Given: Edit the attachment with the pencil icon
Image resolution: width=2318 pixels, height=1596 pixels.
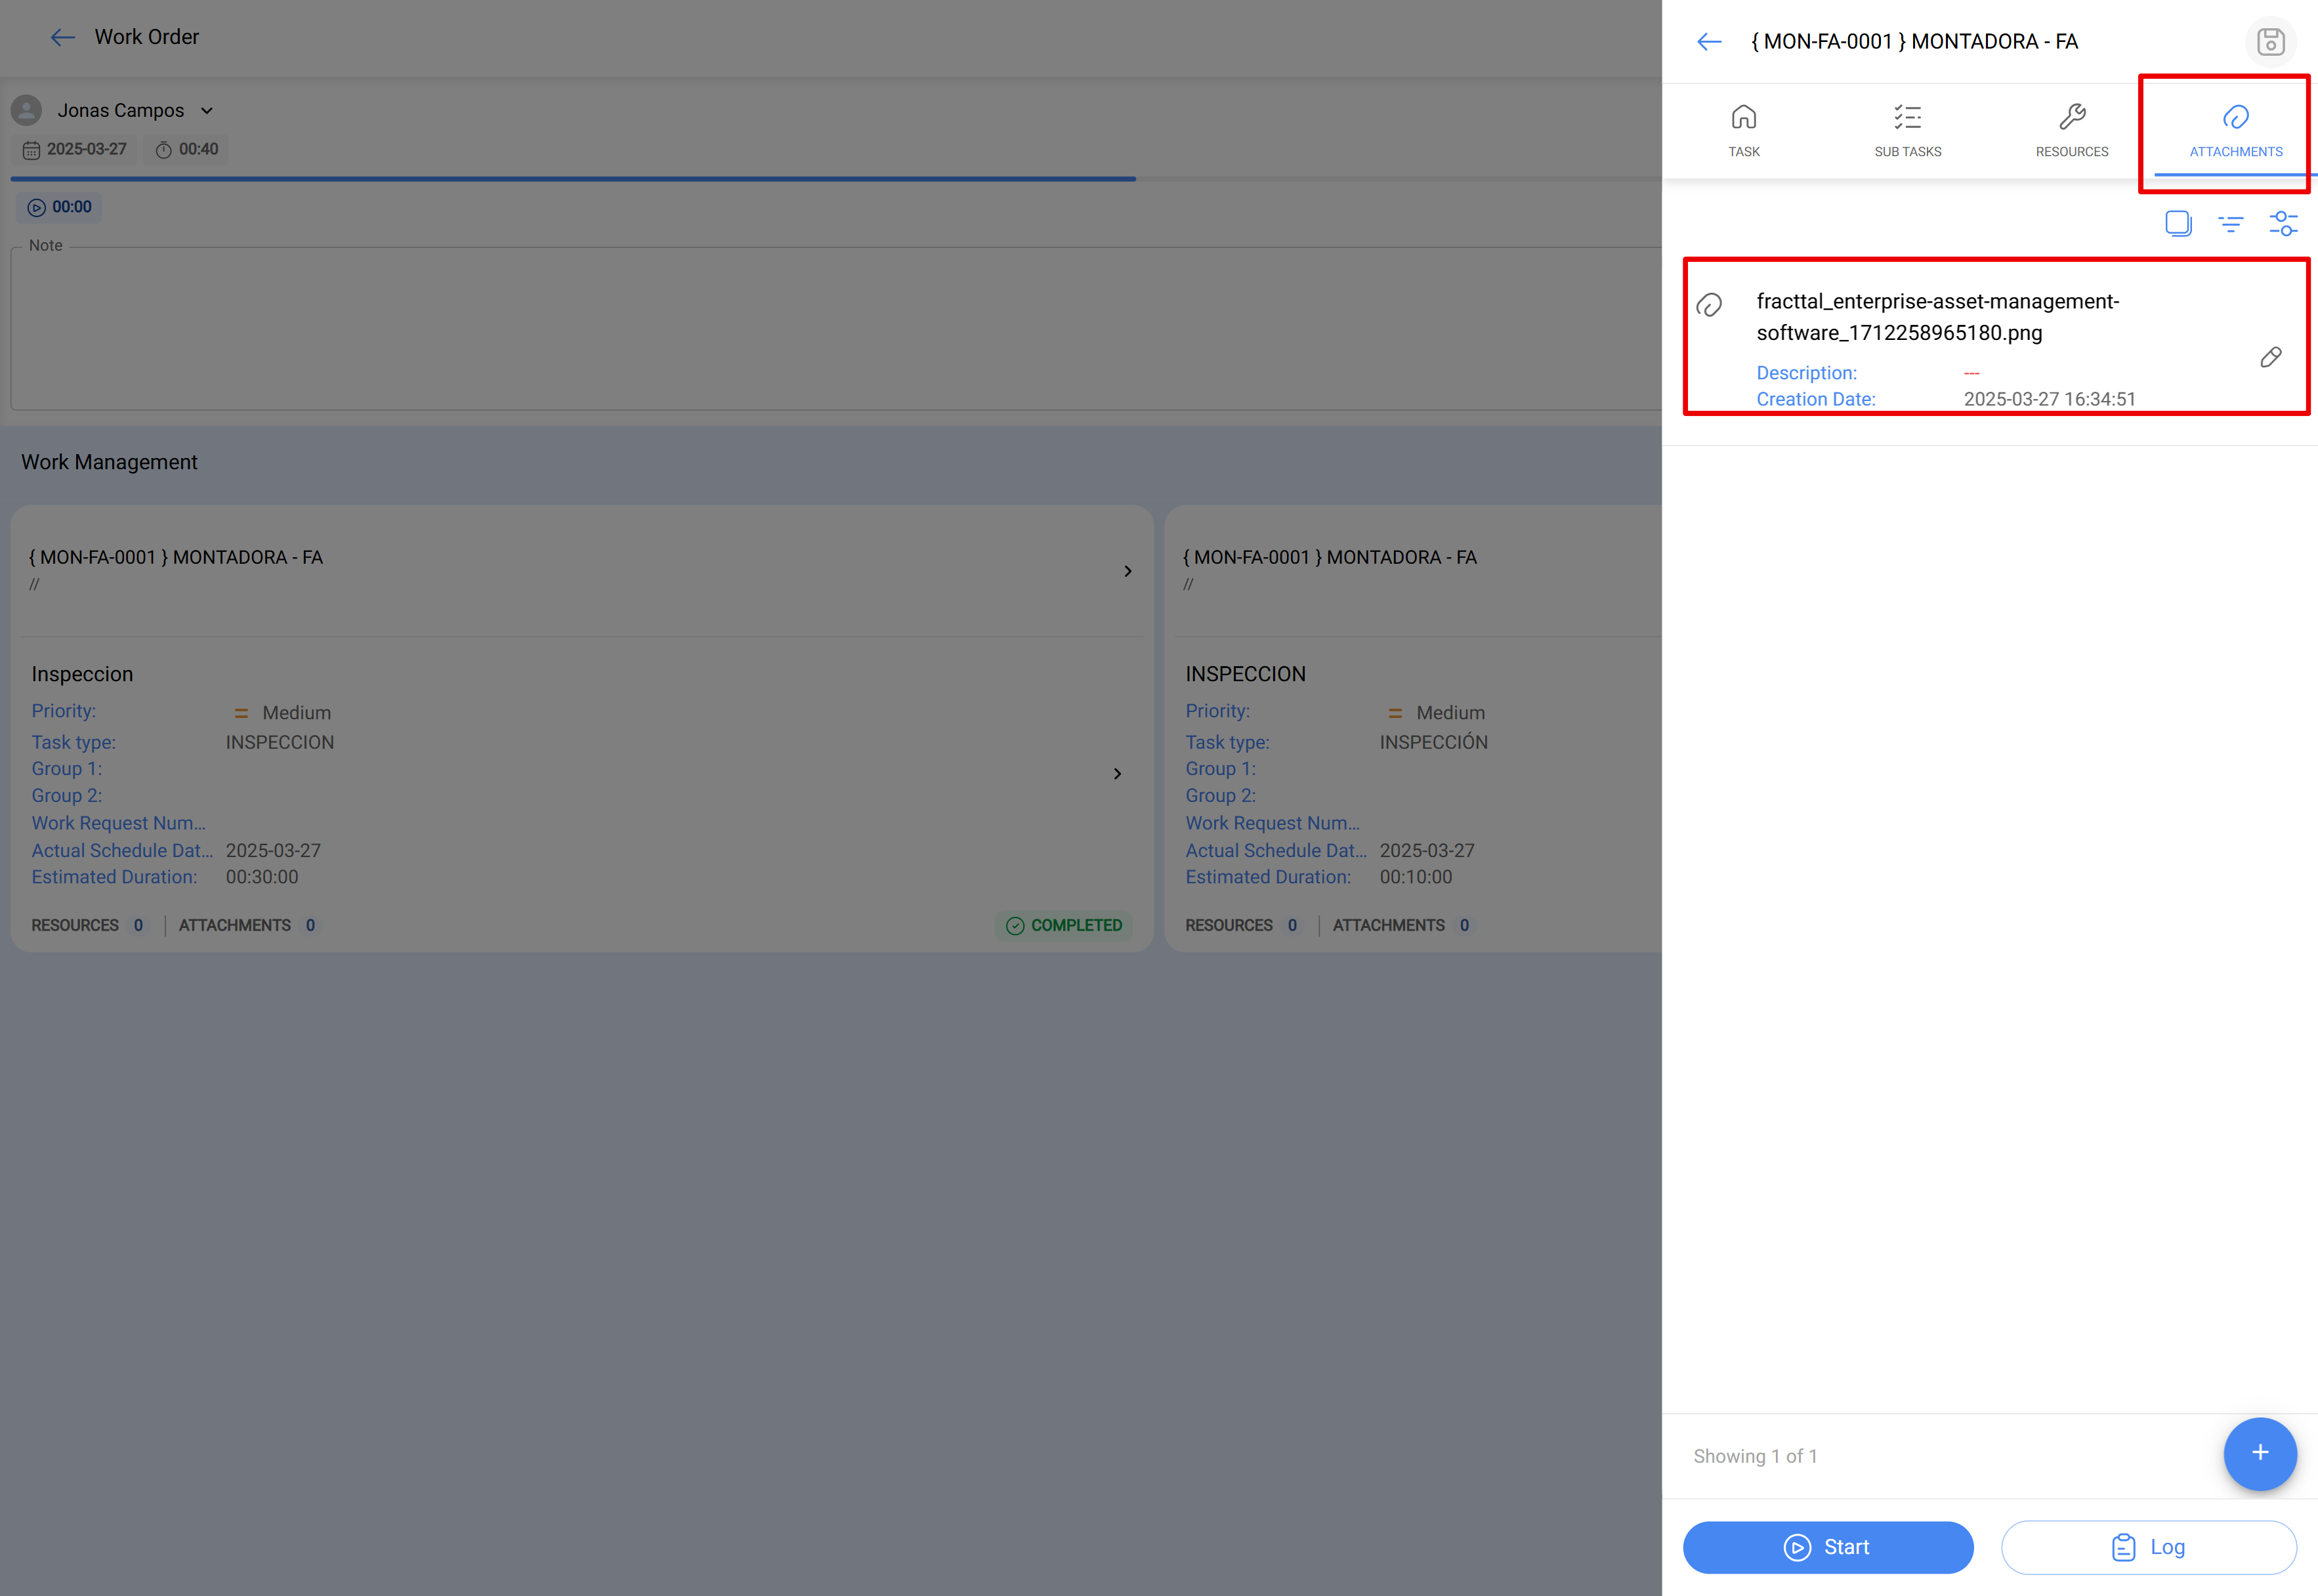Looking at the screenshot, I should tap(2270, 357).
